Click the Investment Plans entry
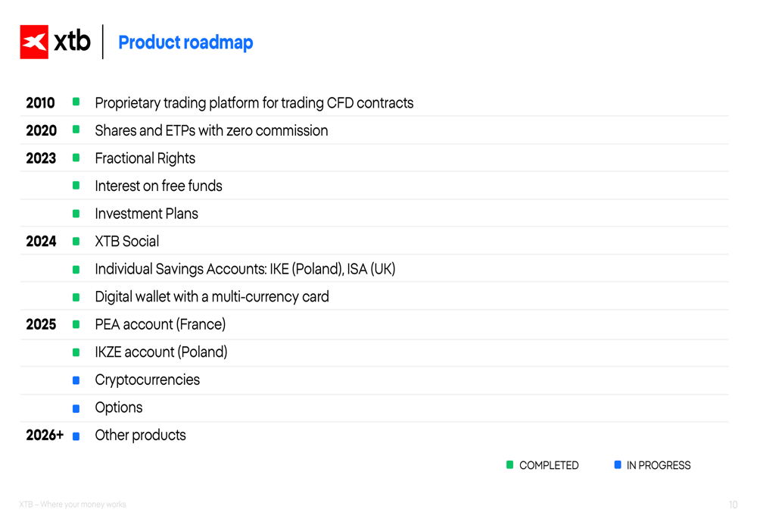Viewport: 757px width, 519px height. point(146,214)
